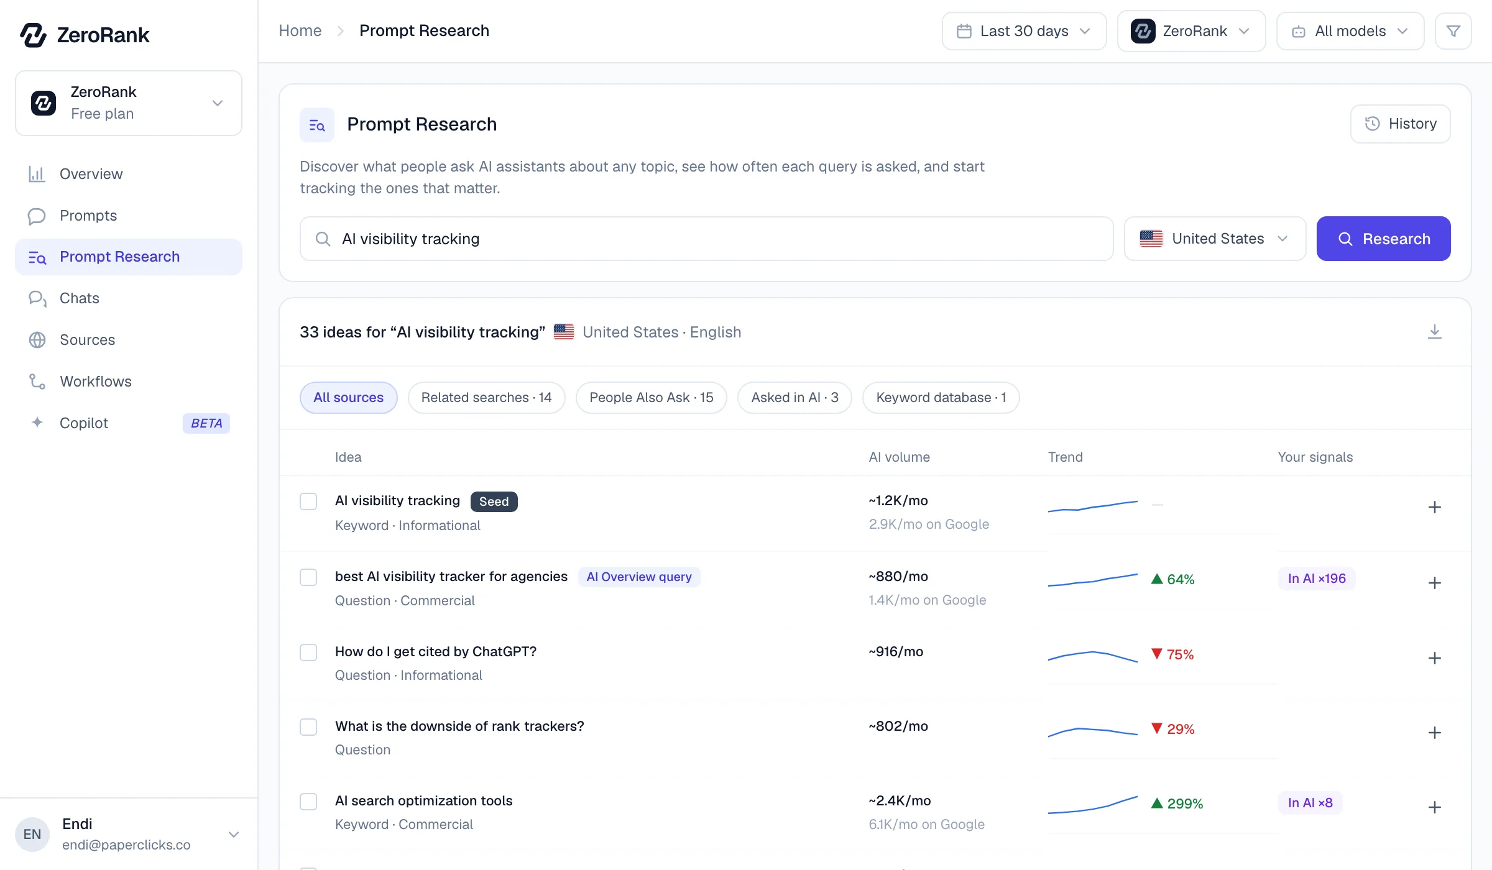The height and width of the screenshot is (870, 1492).
Task: Click the robot icon in All models selector
Action: point(1299,31)
